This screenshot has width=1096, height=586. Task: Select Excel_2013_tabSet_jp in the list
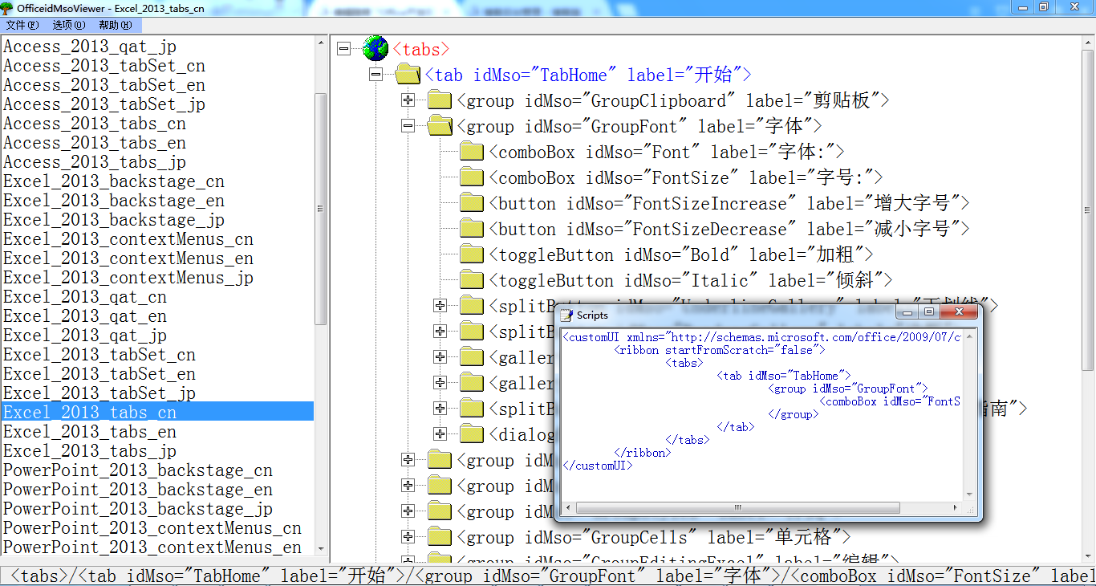coord(99,393)
